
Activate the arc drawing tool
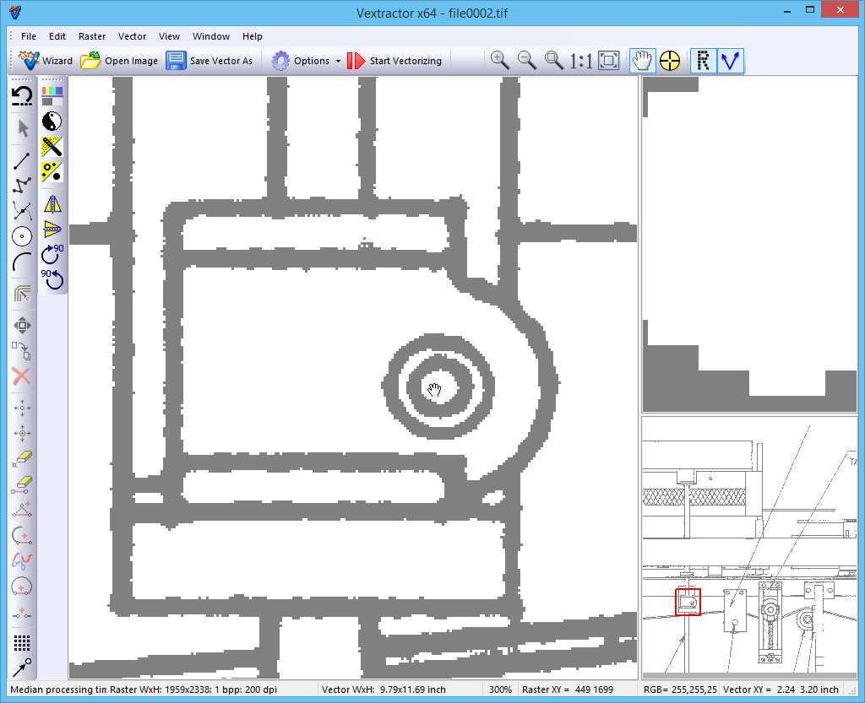click(22, 262)
